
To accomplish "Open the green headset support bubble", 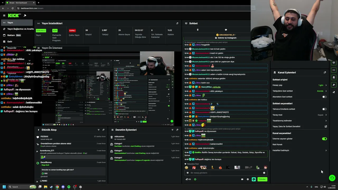I will [x=332, y=178].
